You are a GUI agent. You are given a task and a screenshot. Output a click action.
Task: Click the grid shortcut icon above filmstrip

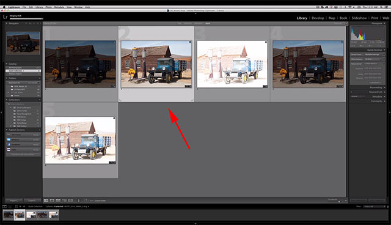click(16, 207)
